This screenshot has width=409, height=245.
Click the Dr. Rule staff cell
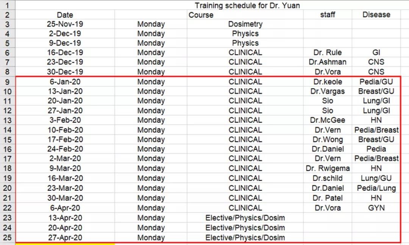tap(328, 52)
